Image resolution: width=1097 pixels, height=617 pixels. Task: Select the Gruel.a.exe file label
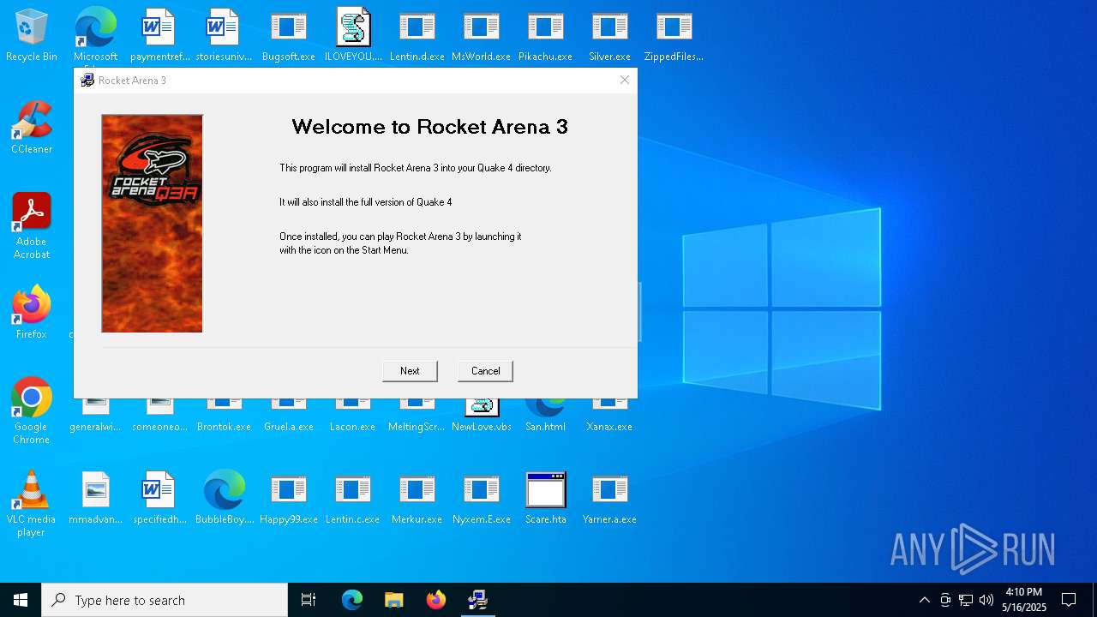pos(289,427)
